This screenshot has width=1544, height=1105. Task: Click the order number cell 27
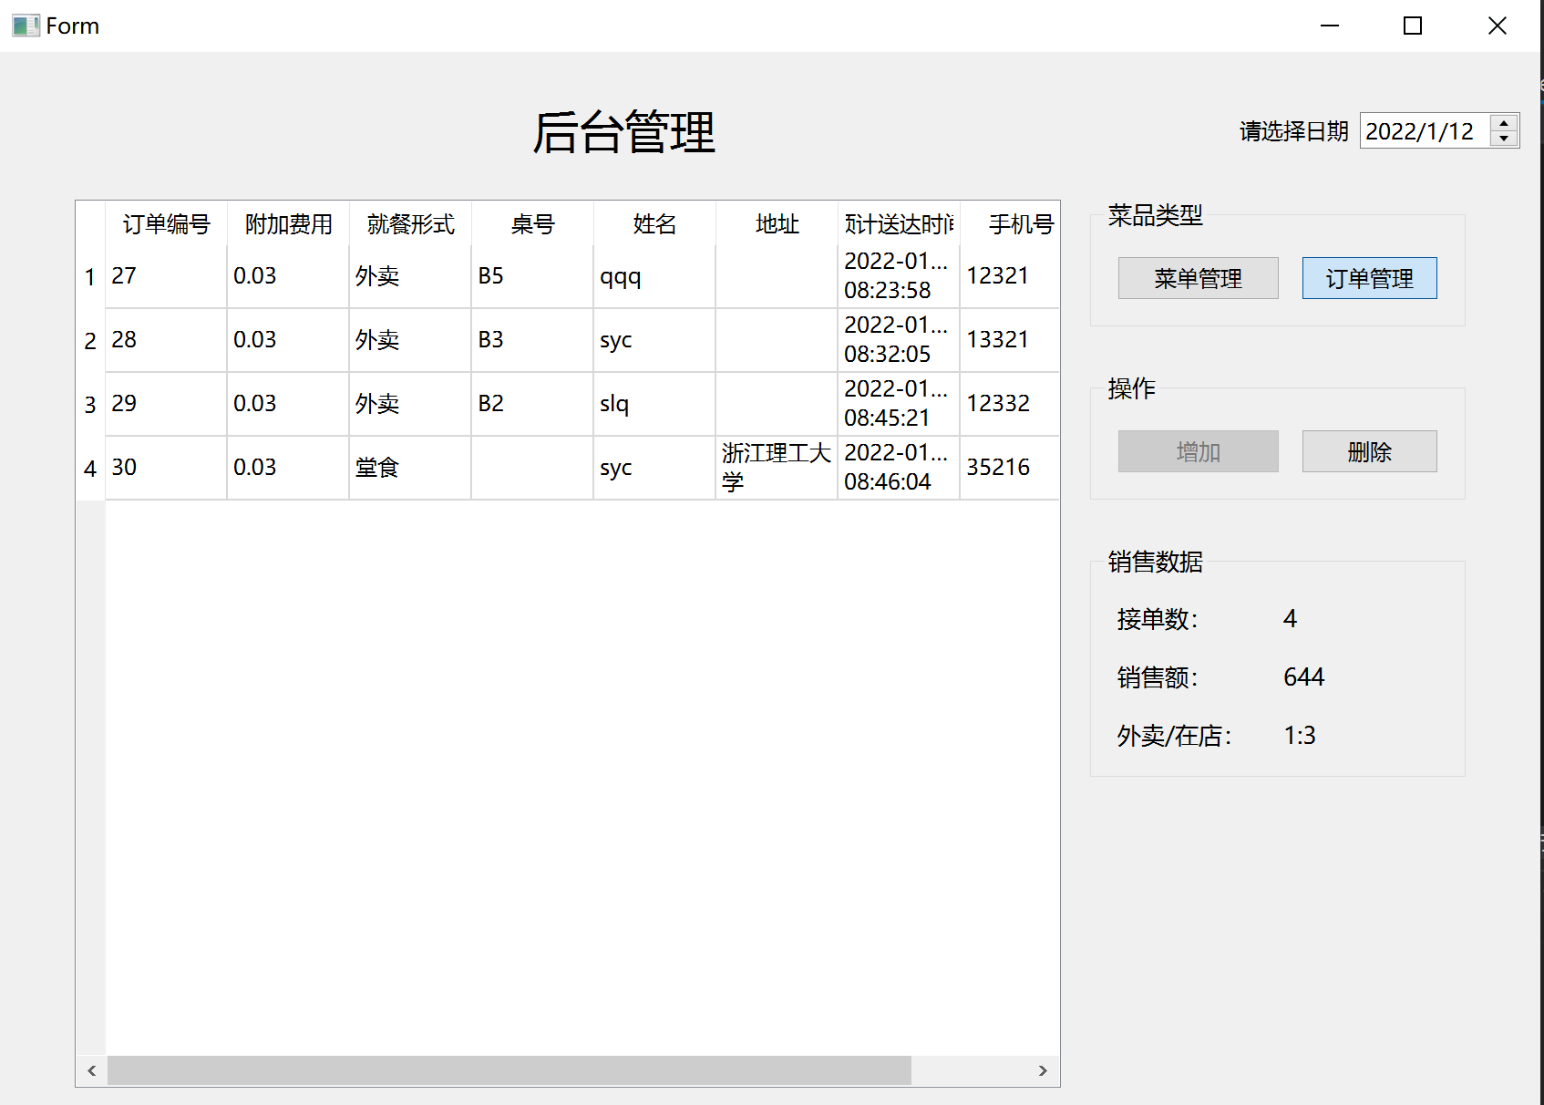click(x=166, y=276)
